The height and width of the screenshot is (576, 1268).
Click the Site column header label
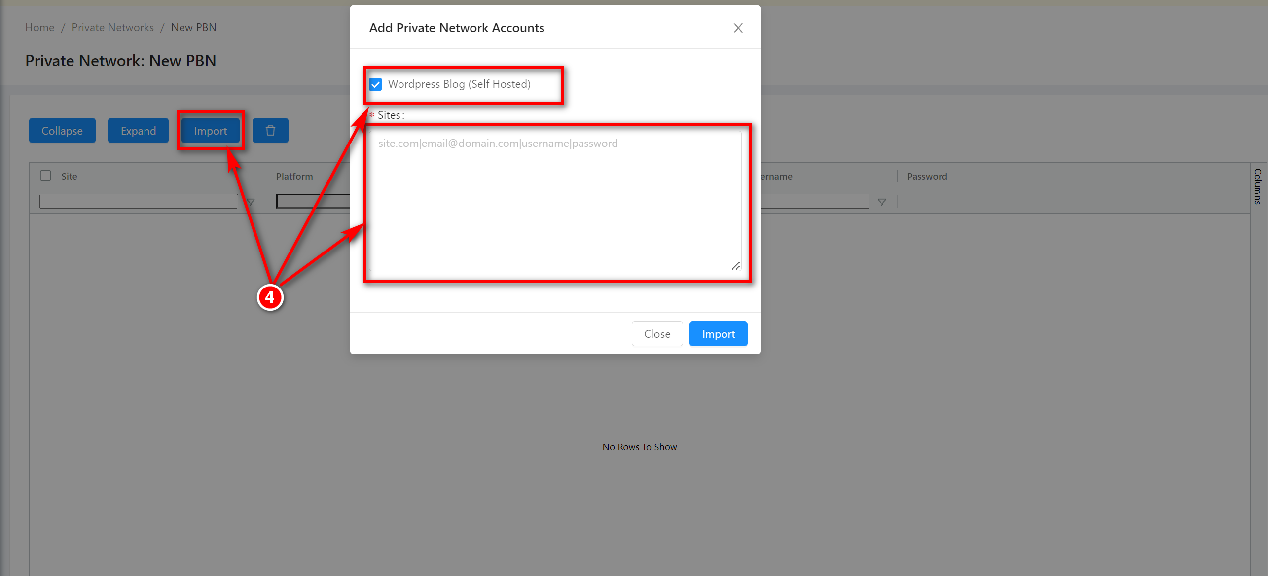tap(70, 176)
